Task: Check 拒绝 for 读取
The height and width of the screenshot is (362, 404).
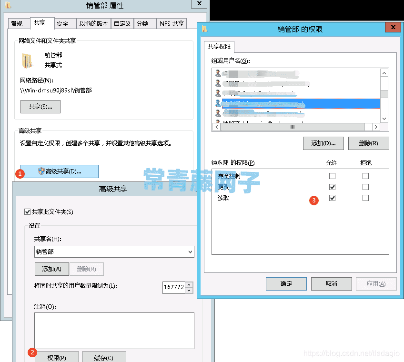Action: pyautogui.click(x=365, y=198)
